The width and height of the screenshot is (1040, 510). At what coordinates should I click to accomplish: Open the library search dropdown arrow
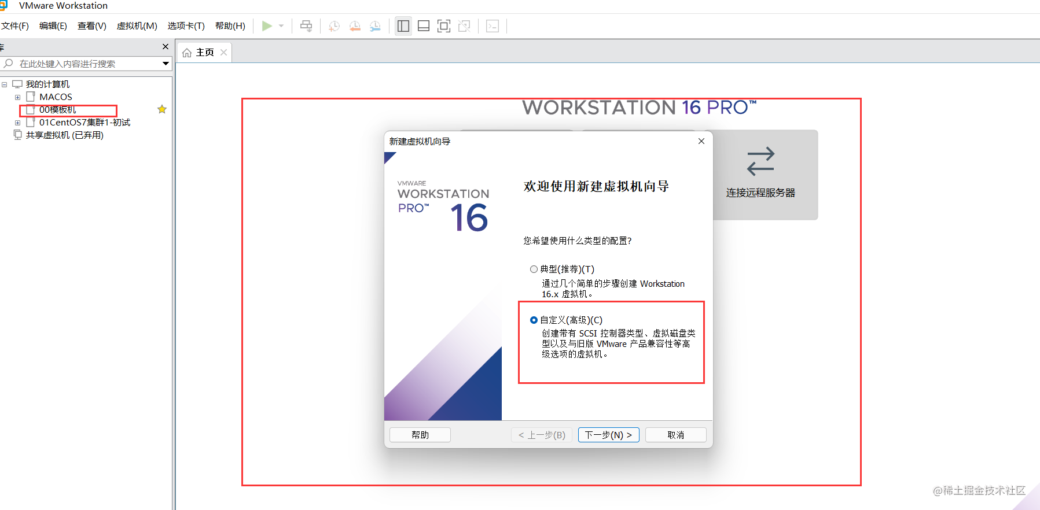[x=166, y=64]
